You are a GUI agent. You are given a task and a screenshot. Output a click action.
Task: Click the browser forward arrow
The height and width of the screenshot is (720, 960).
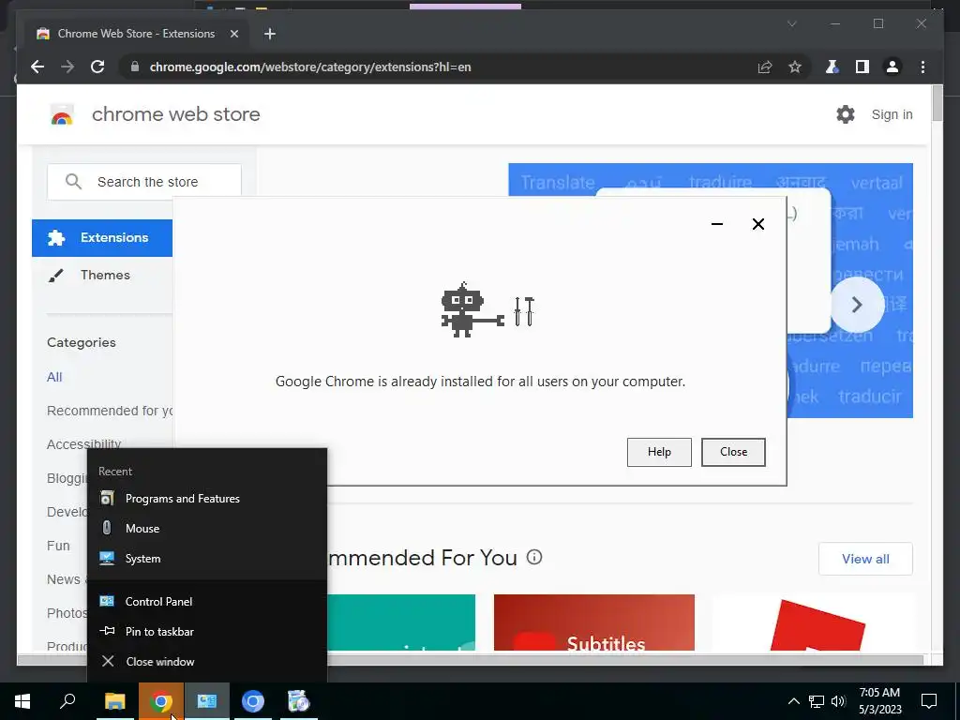(67, 67)
